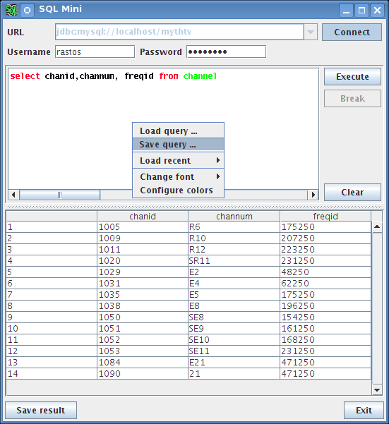
Task: Open the URL dropdown arrow
Action: coord(311,32)
